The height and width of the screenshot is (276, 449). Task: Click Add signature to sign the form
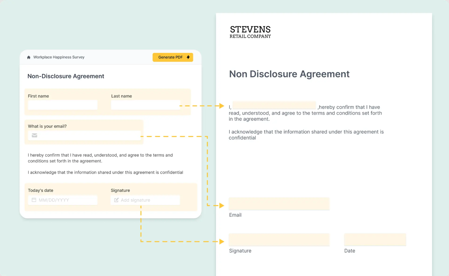pyautogui.click(x=145, y=200)
